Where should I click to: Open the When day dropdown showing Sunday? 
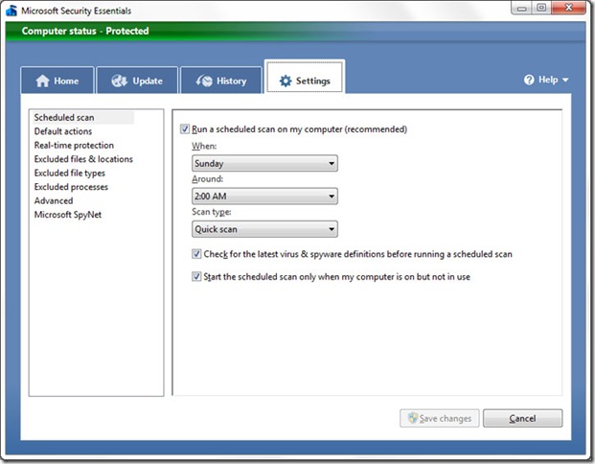(x=264, y=164)
